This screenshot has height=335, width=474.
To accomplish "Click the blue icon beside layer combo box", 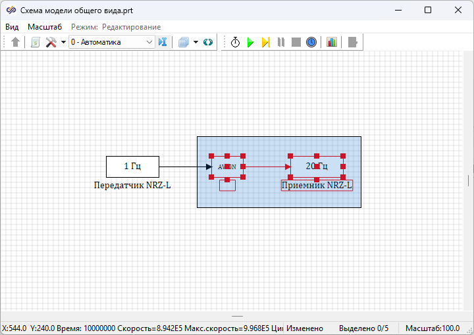I will [163, 42].
